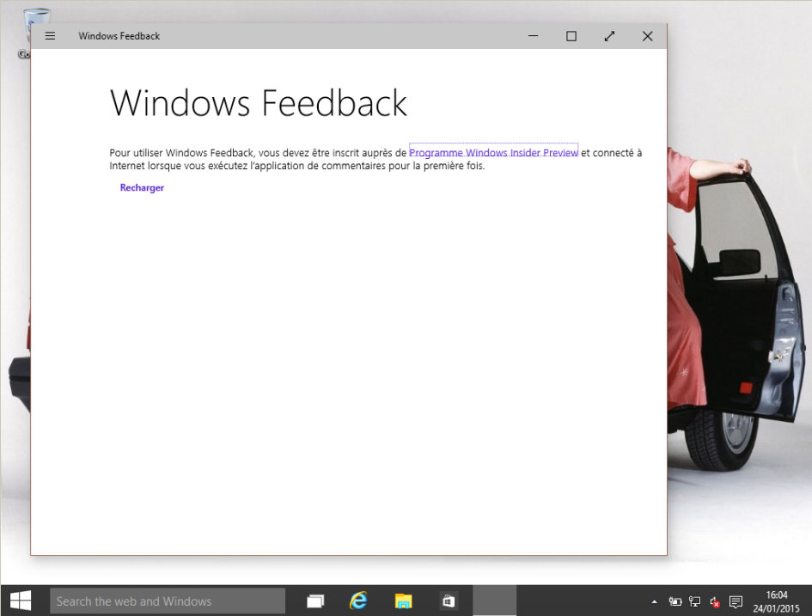Open the network status icon
Screen dimensions: 812x616
(693, 601)
